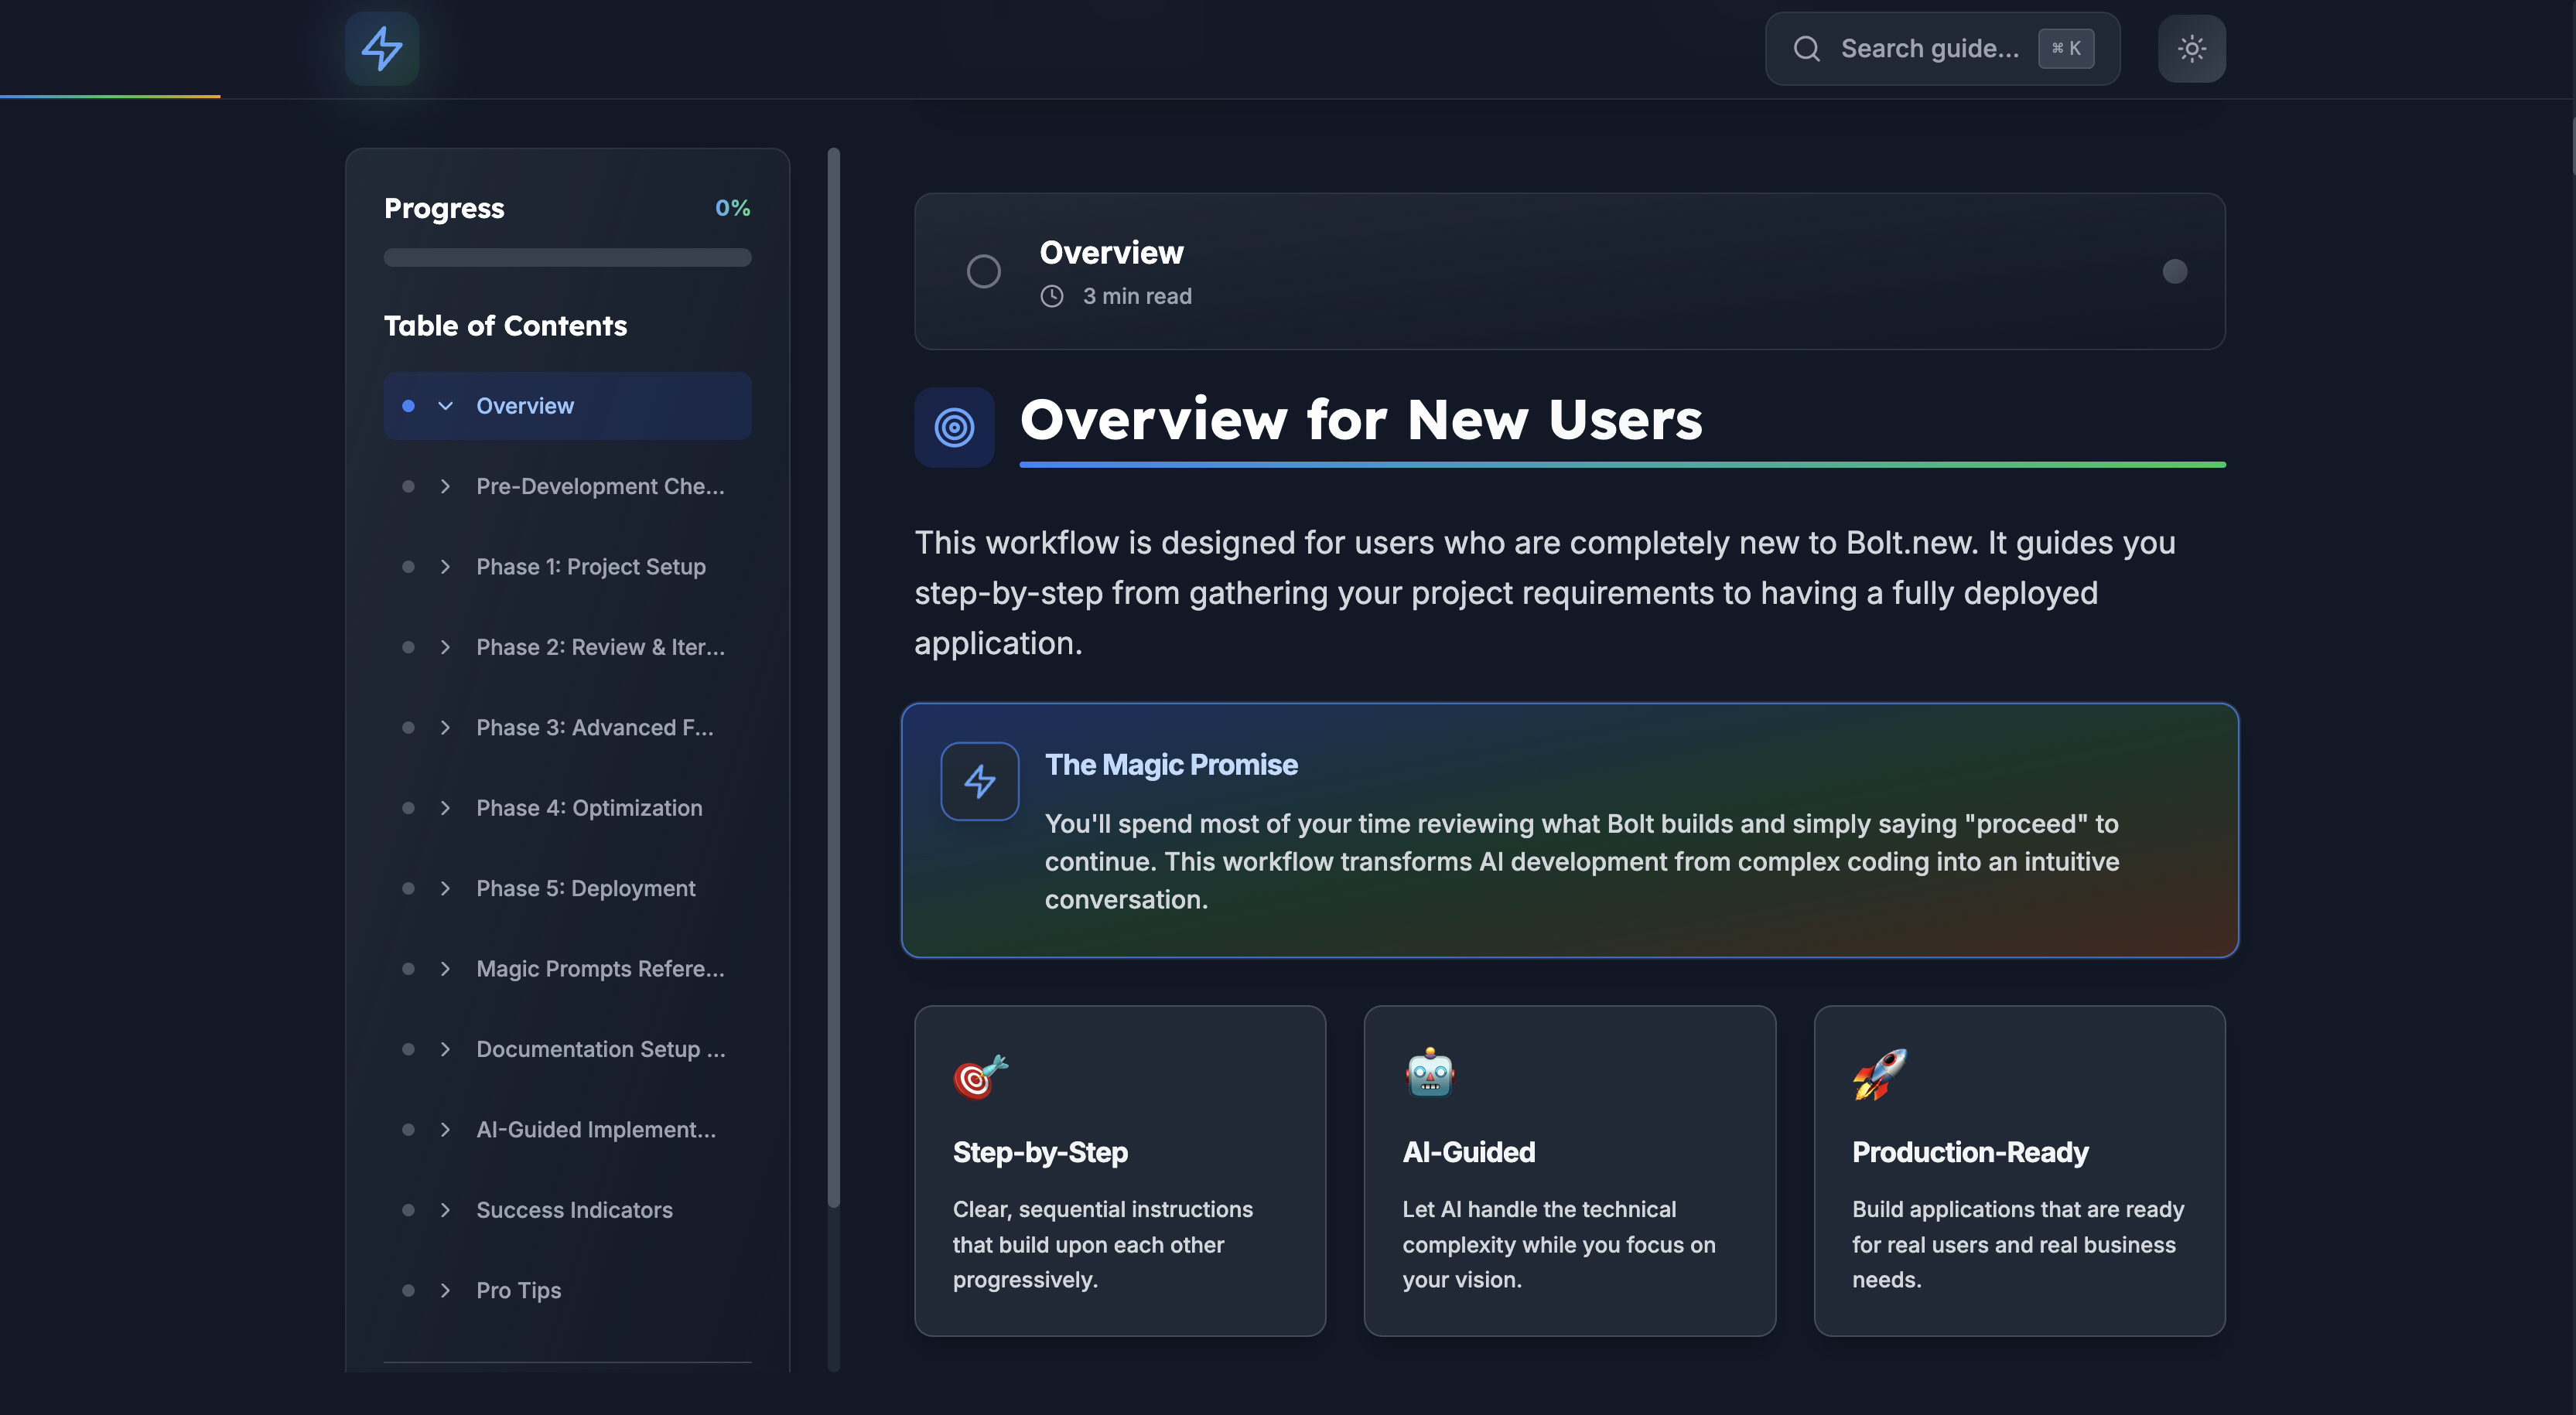
Task: Open the Magic Prompts Reference link
Action: 600,968
